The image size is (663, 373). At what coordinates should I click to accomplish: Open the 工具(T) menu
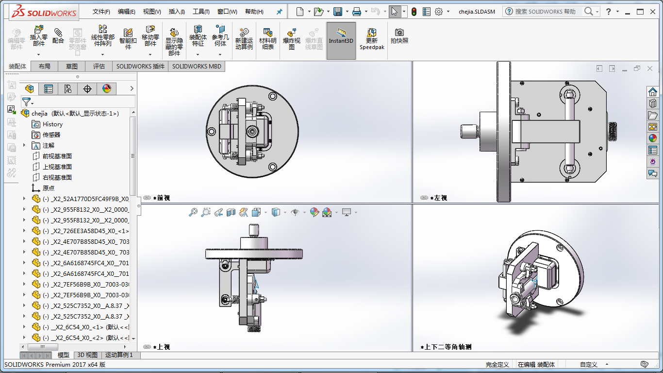[201, 12]
